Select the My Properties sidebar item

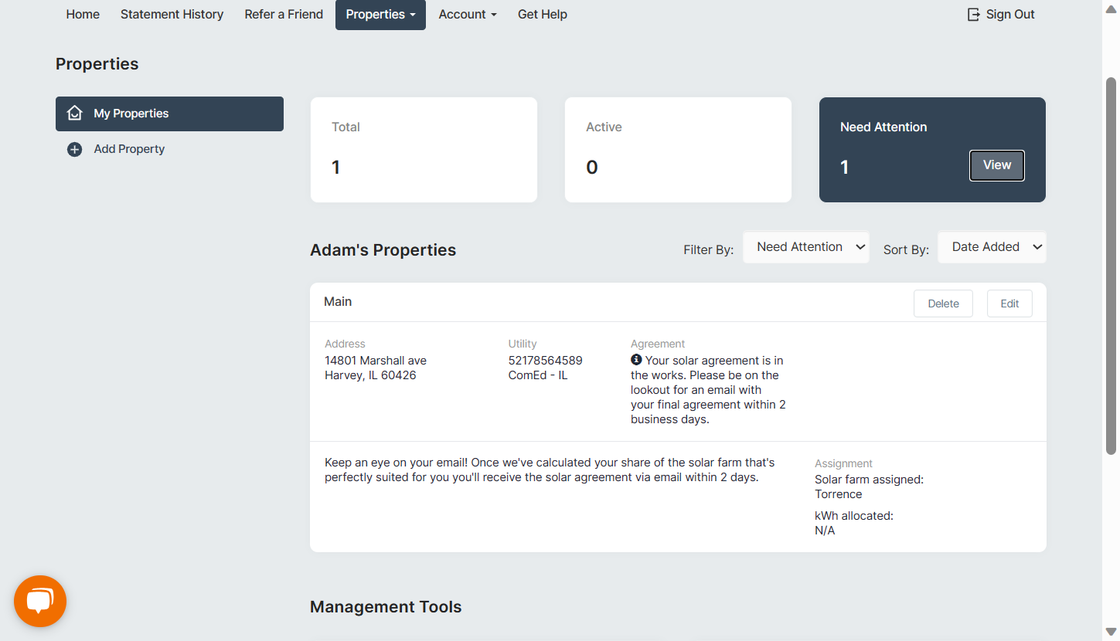(x=169, y=114)
